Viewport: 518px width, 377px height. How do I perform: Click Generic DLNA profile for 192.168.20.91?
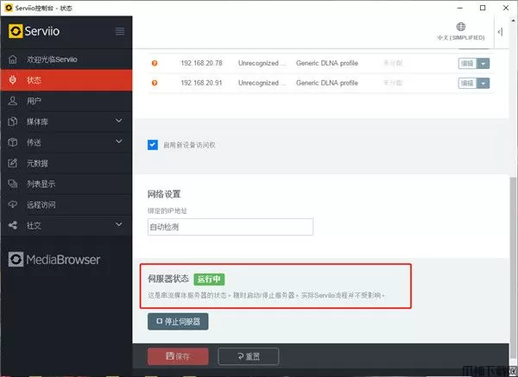327,83
